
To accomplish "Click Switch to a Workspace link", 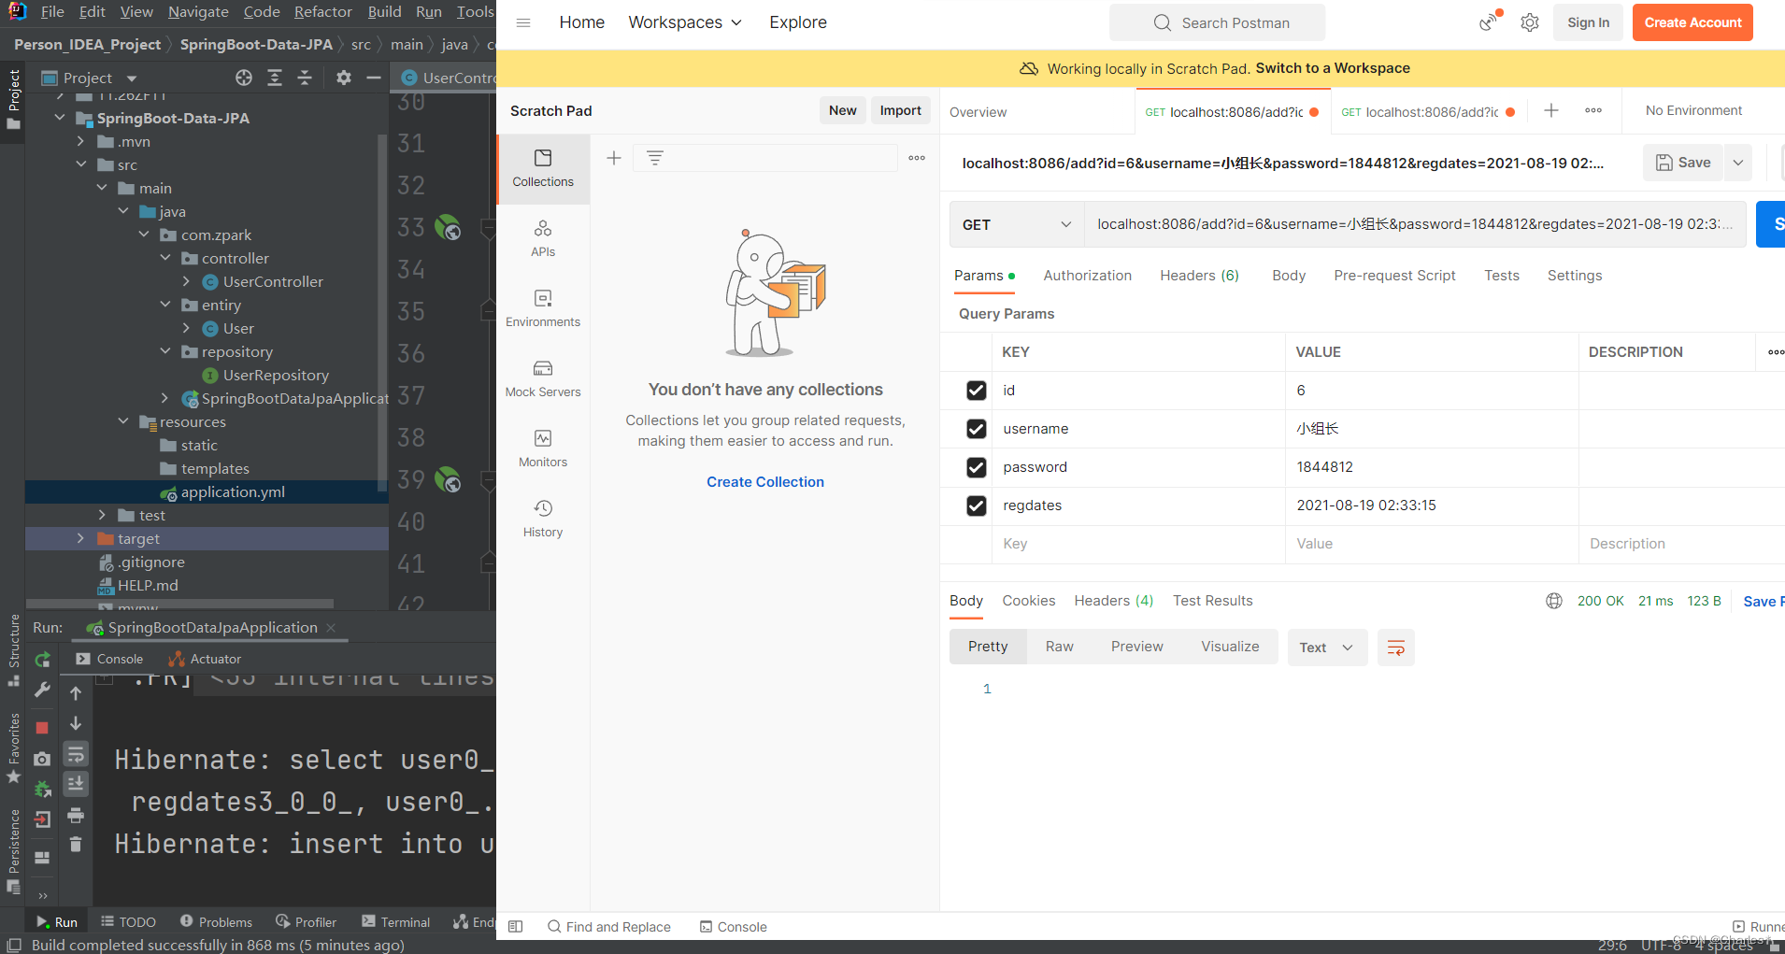I will tap(1333, 68).
